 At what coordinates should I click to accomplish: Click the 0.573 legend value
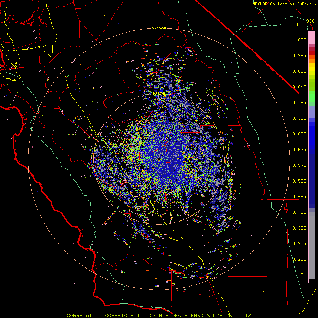(x=299, y=165)
